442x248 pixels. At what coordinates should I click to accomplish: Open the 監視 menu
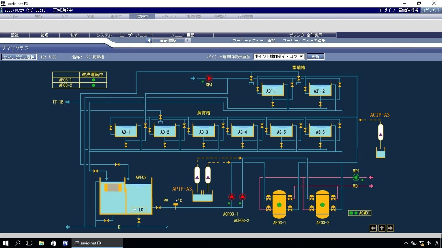(15, 35)
